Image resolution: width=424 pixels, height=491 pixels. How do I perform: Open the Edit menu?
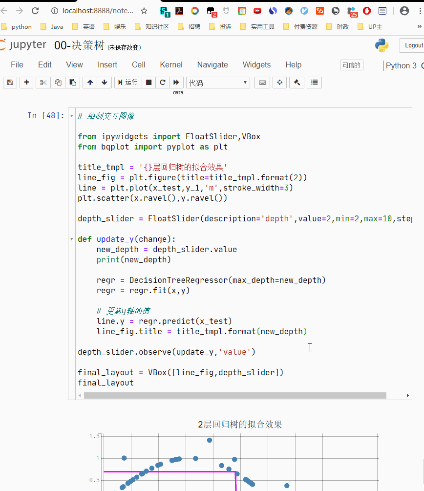point(45,65)
